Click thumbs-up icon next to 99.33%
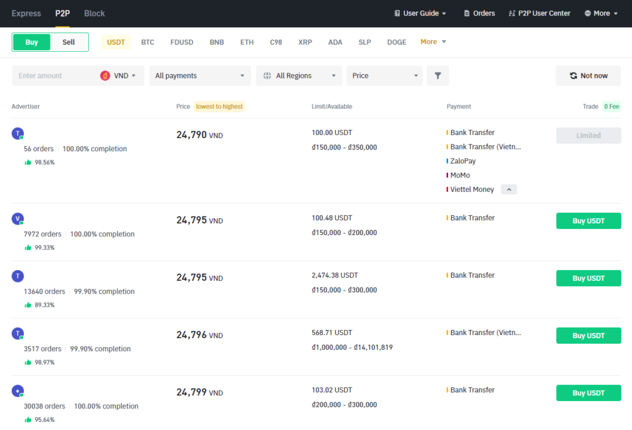Image resolution: width=632 pixels, height=430 pixels. click(28, 247)
